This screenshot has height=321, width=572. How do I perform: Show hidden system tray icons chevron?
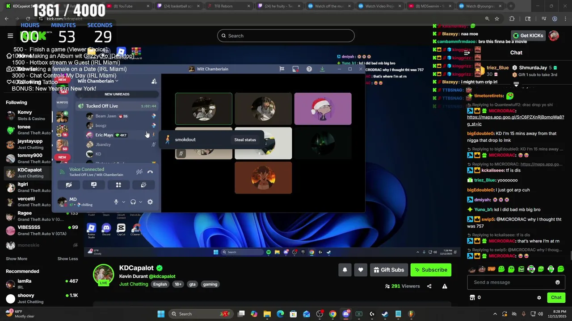(x=495, y=314)
